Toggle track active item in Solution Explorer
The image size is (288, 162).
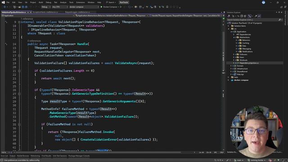(249, 16)
